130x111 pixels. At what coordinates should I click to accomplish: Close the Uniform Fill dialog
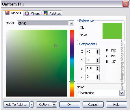(x=125, y=4)
